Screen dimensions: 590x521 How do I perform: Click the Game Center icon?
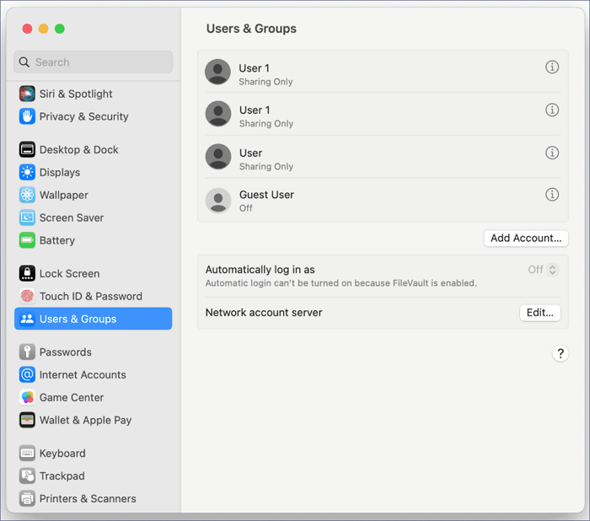(x=27, y=397)
